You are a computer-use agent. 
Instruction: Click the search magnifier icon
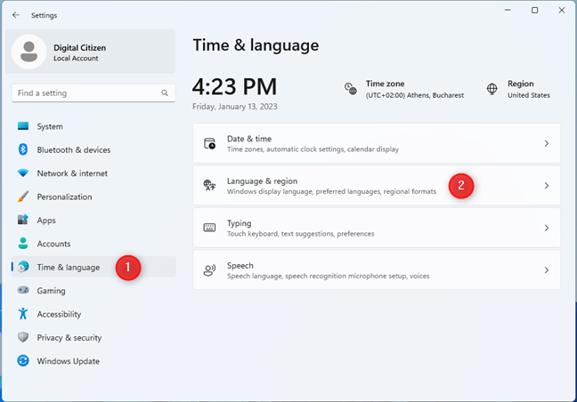pyautogui.click(x=165, y=93)
